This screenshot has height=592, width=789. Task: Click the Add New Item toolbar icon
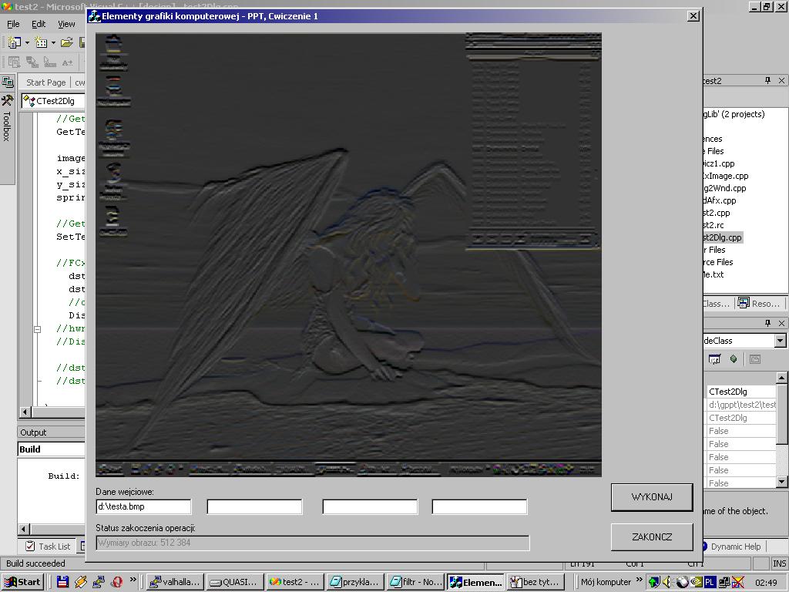pos(40,42)
